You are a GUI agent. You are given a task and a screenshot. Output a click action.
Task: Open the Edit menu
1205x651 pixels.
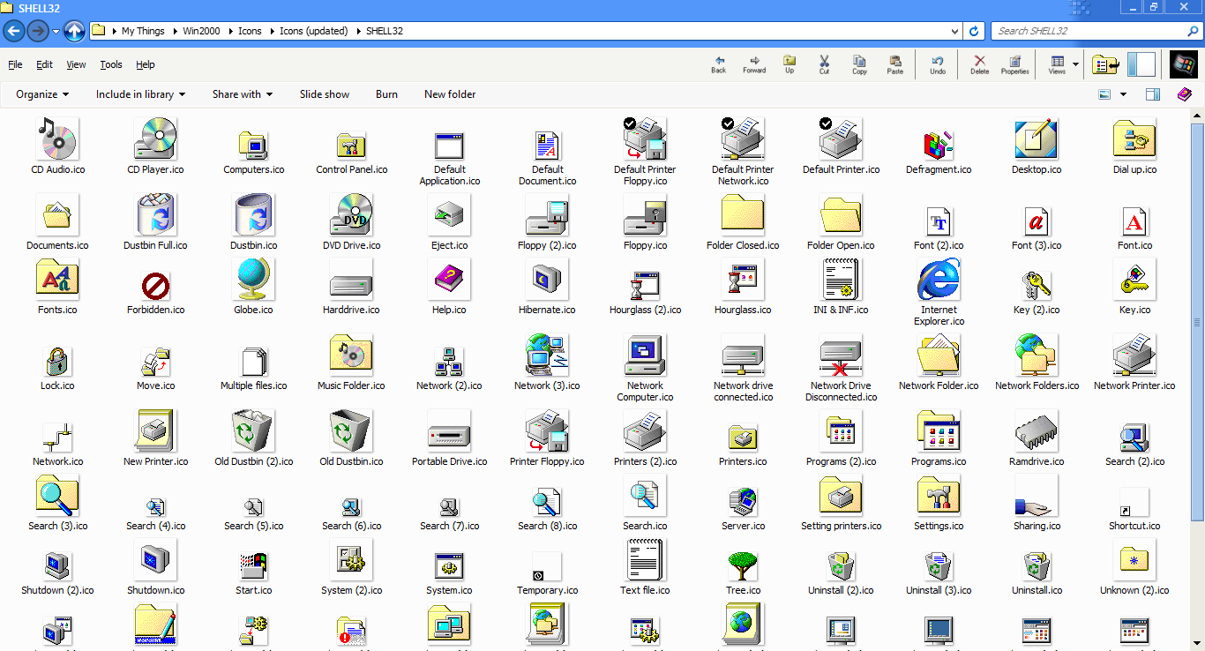click(x=44, y=64)
